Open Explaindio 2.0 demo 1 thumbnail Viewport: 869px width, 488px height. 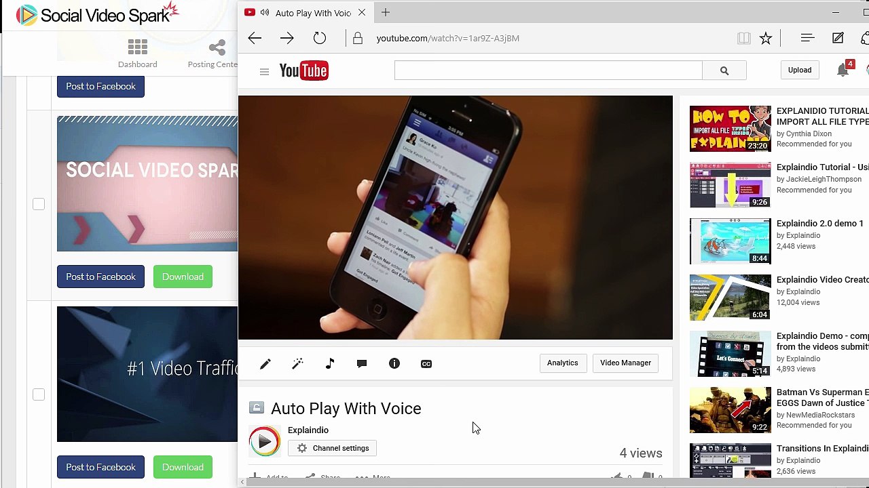pos(731,241)
